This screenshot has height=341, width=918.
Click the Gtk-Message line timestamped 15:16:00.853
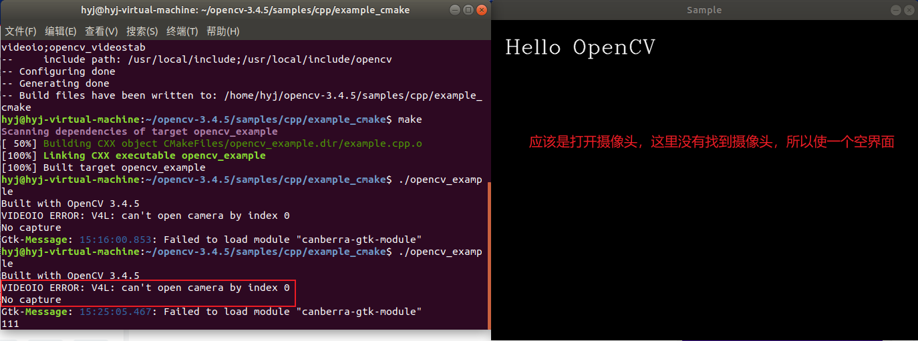[212, 240]
